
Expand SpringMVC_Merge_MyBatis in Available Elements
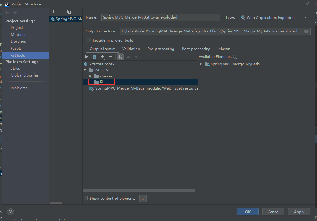pyautogui.click(x=201, y=64)
